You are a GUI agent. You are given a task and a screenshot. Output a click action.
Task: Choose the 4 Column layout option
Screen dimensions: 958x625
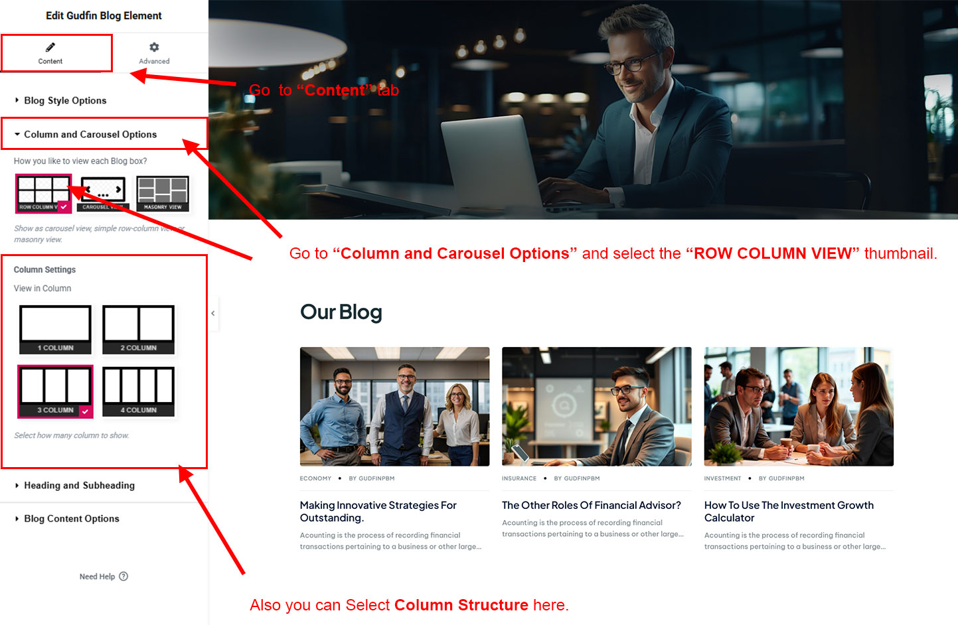point(138,392)
